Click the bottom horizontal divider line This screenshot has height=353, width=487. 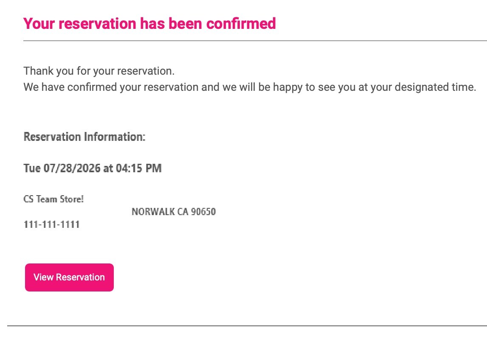[x=247, y=326]
